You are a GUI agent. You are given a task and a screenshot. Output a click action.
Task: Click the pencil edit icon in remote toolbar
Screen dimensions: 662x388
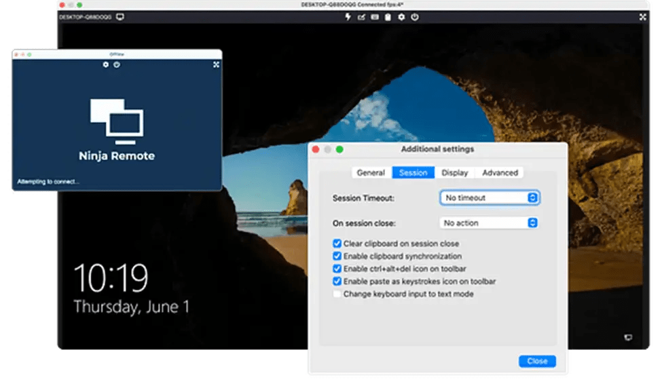[361, 17]
